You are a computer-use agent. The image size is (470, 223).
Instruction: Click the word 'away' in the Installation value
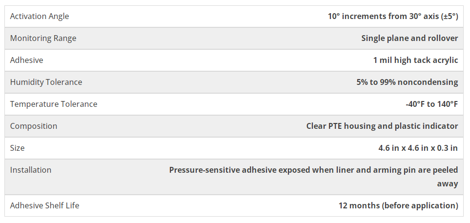[x=448, y=183]
